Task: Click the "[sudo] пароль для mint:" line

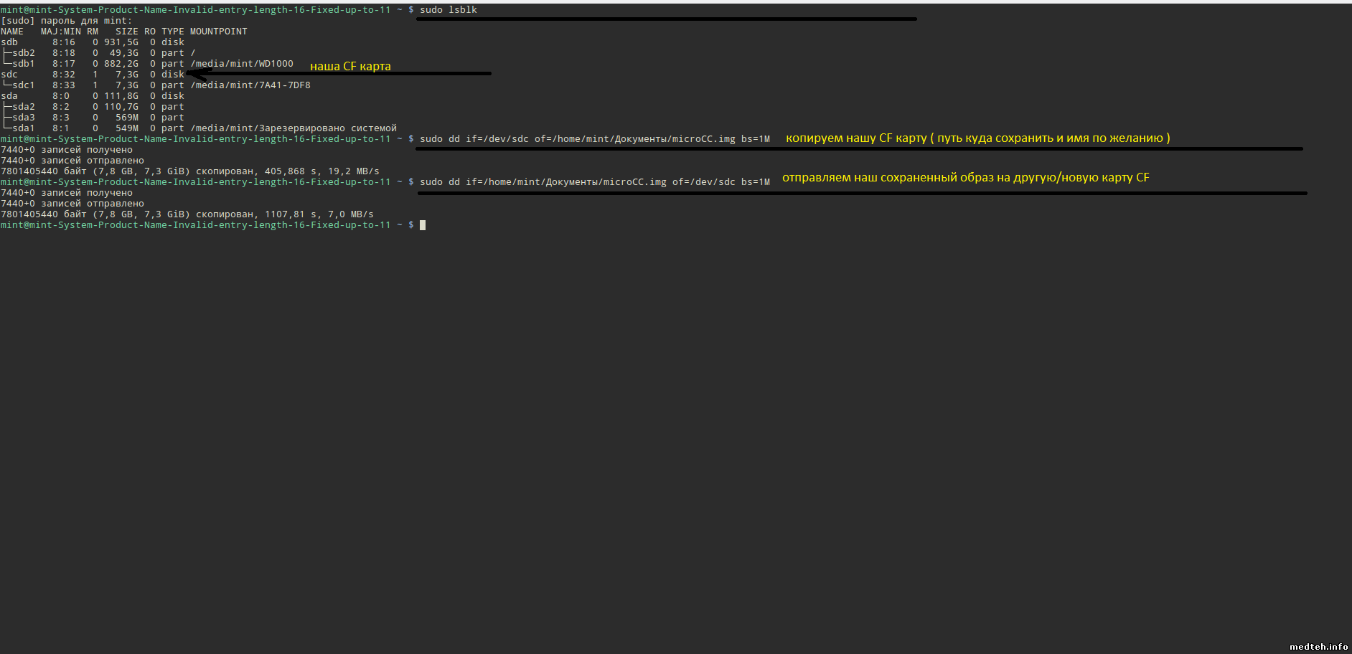Action: pos(66,21)
